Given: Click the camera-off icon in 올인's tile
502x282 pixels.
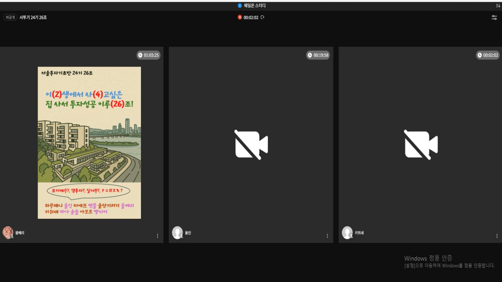Looking at the screenshot, I should [251, 145].
